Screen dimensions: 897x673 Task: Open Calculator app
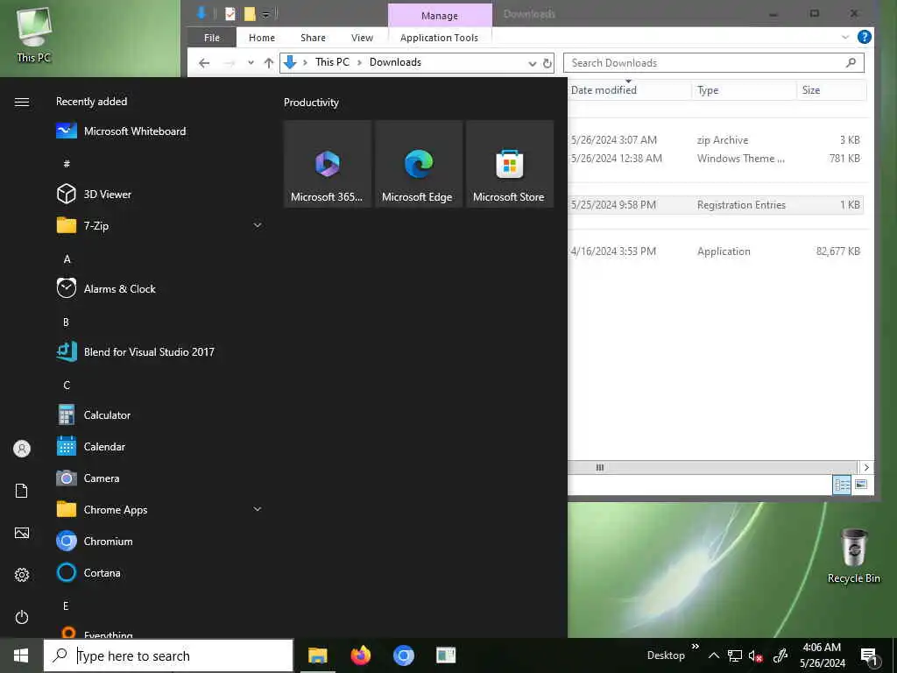(95, 414)
